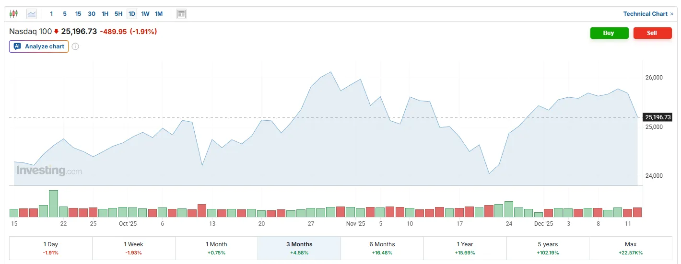Click the AI Analyze chart button
681x264 pixels.
(x=39, y=46)
